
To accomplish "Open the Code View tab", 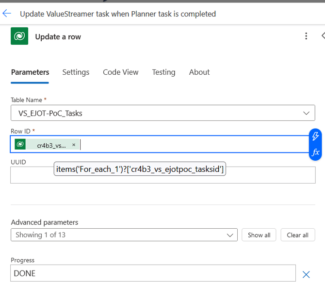I will (x=120, y=72).
